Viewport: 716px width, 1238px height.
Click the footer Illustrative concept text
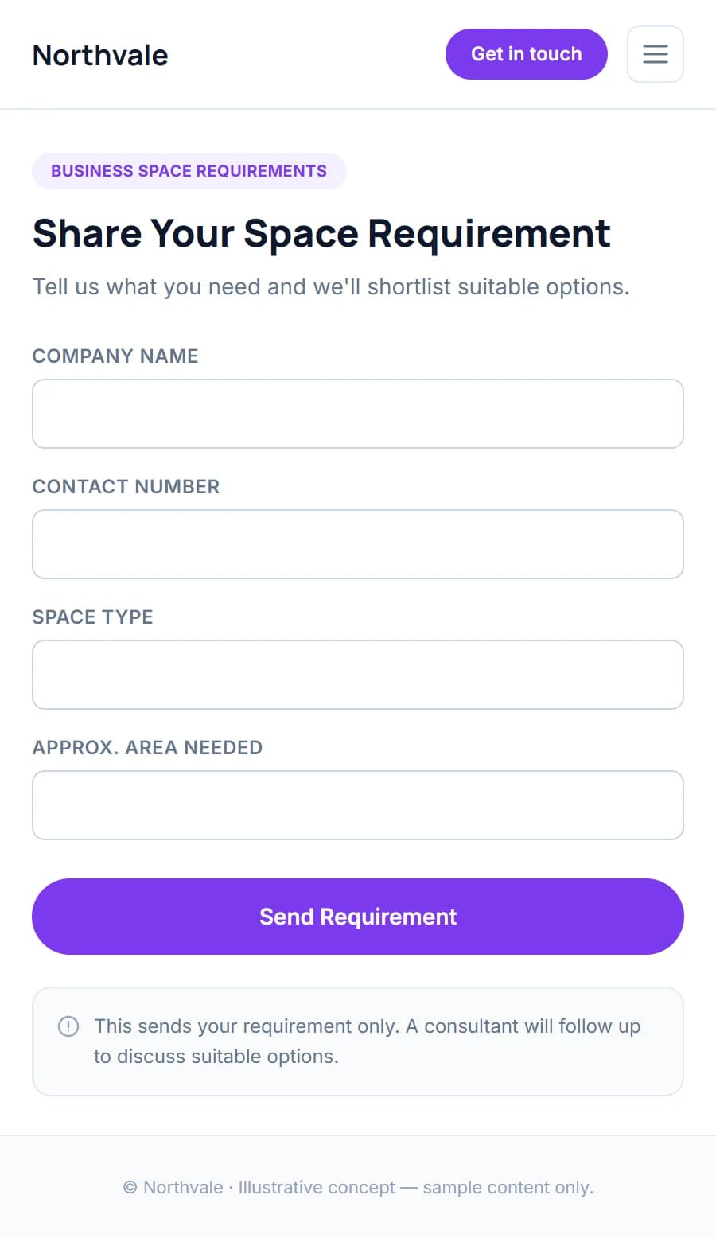[x=317, y=1188]
